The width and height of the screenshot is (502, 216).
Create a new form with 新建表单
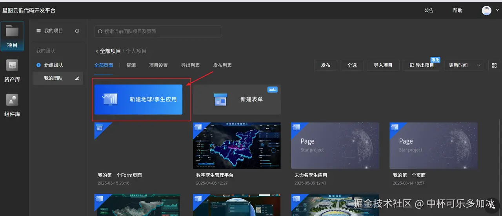click(x=237, y=99)
